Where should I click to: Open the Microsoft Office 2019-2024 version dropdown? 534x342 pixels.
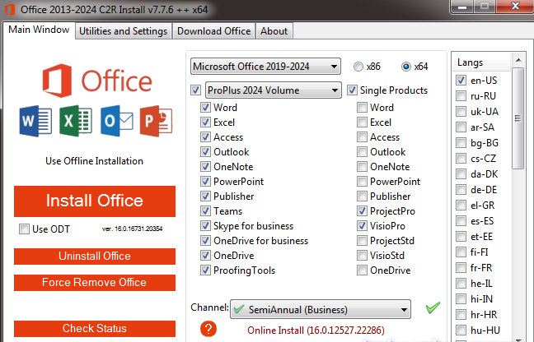tap(265, 66)
